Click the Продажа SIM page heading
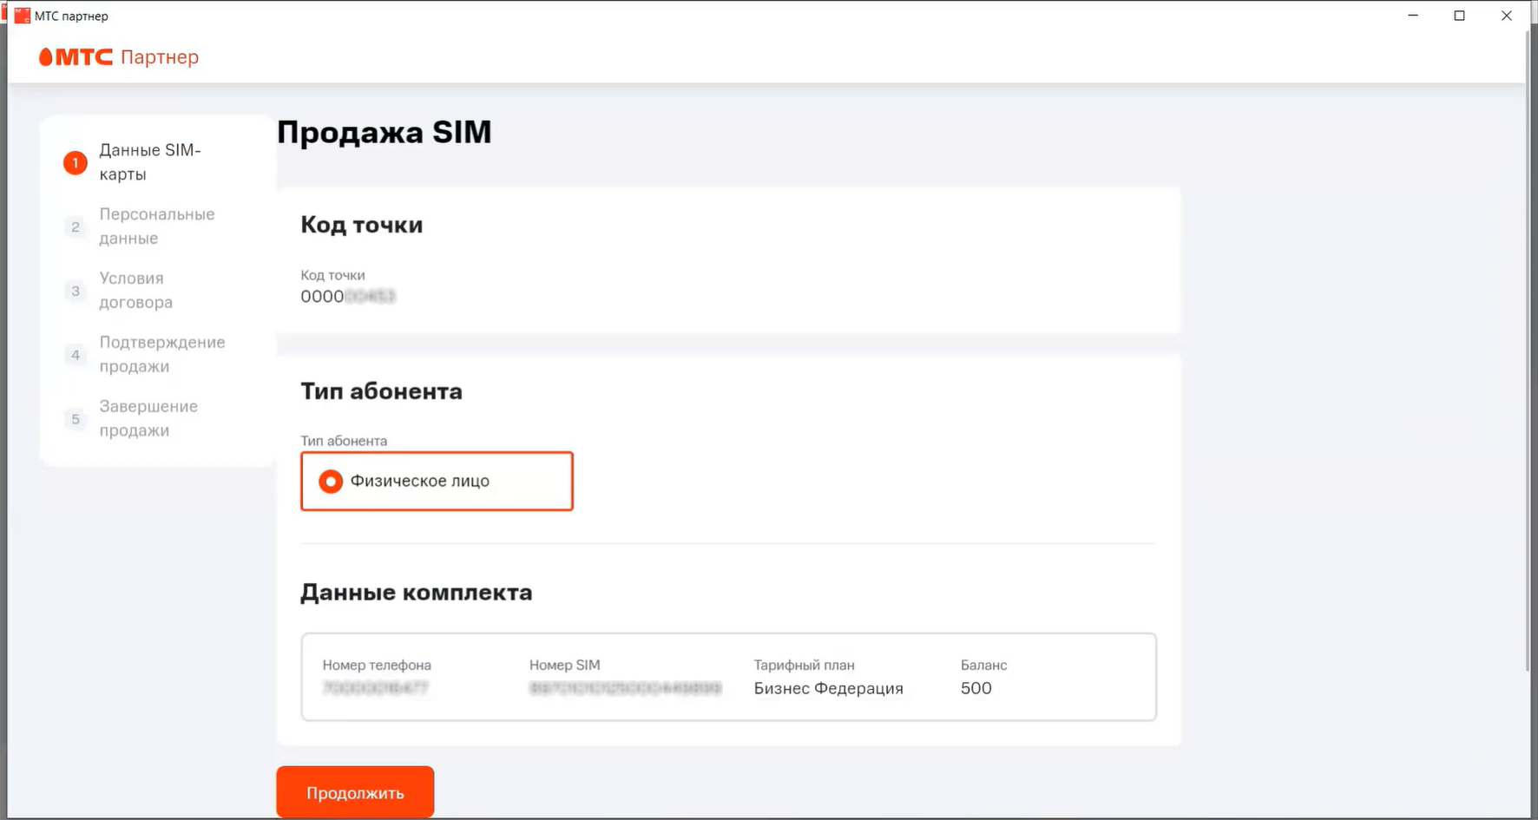 click(x=384, y=133)
